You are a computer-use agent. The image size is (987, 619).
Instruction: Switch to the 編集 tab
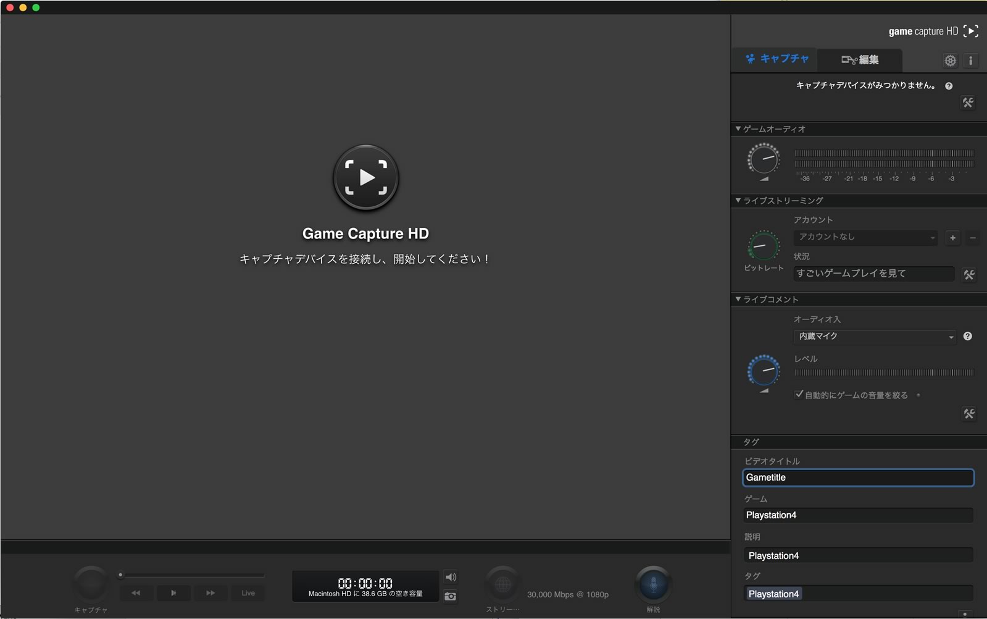coord(860,60)
